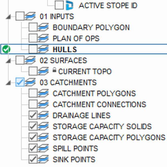
Task: Select the SPILL POINTS layer
Action: 75,149
